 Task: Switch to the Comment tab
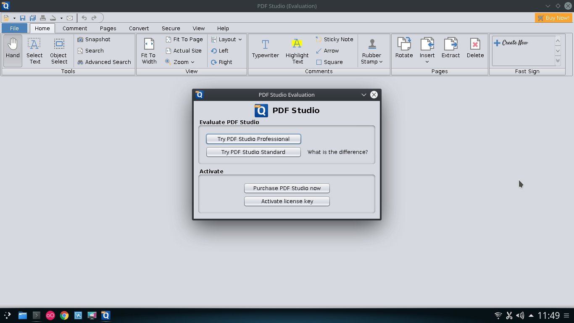click(x=75, y=28)
